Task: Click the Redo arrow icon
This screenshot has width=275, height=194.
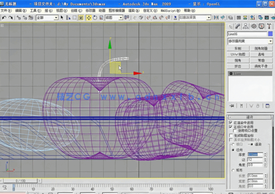Action: 10,18
